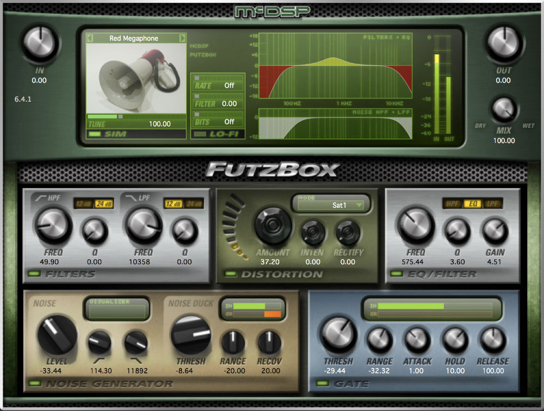Click the Noise HPF + LPF graph
The image size is (544, 411).
point(336,124)
